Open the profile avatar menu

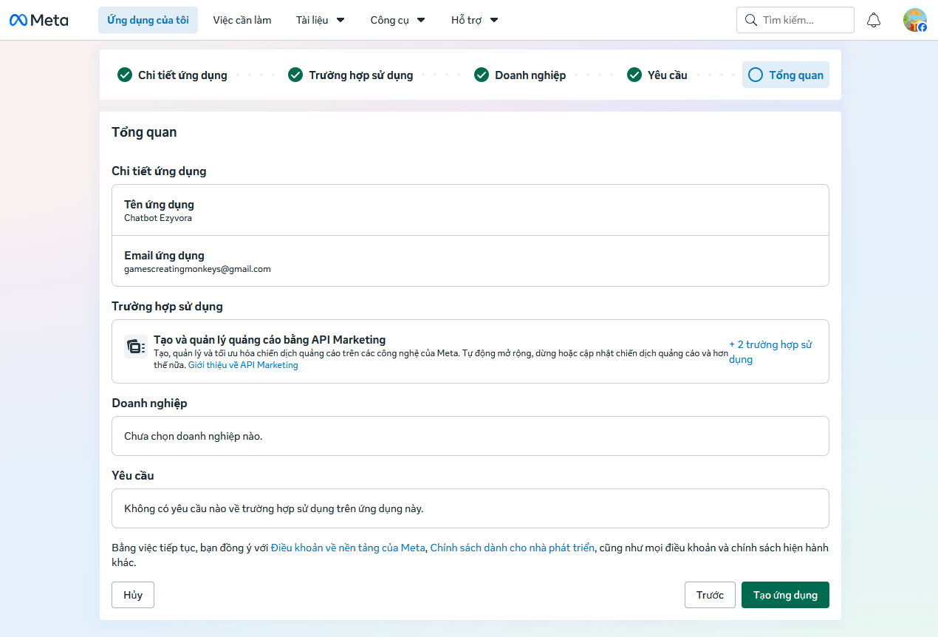[x=915, y=20]
